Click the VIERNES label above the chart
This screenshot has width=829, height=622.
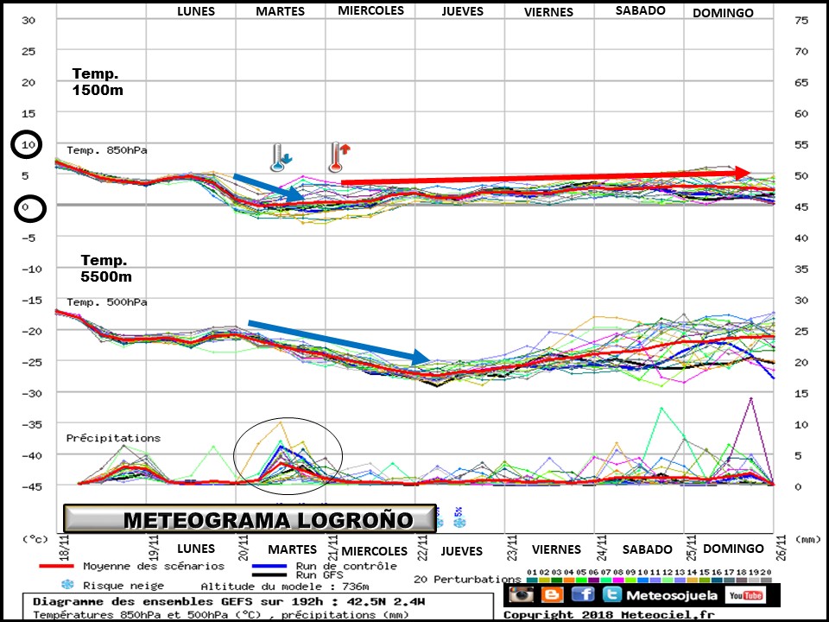(x=549, y=12)
